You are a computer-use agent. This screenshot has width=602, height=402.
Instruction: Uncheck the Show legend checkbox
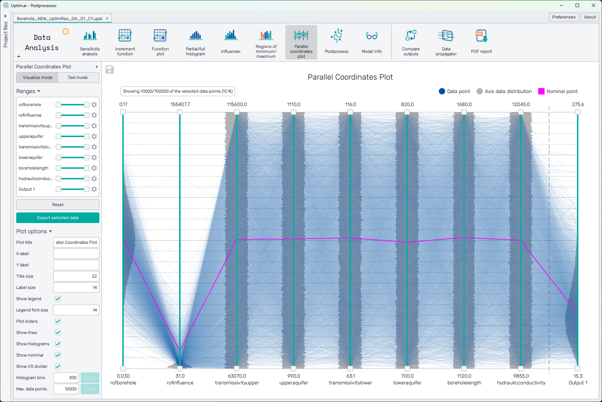point(58,299)
